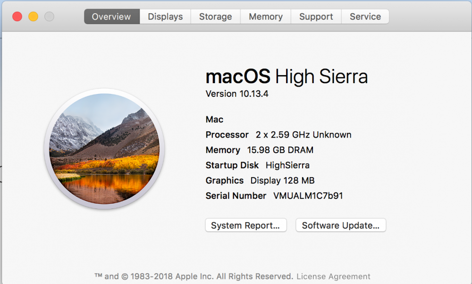
Task: Click the Memory value 15.98 GB DRAM
Action: click(x=280, y=150)
